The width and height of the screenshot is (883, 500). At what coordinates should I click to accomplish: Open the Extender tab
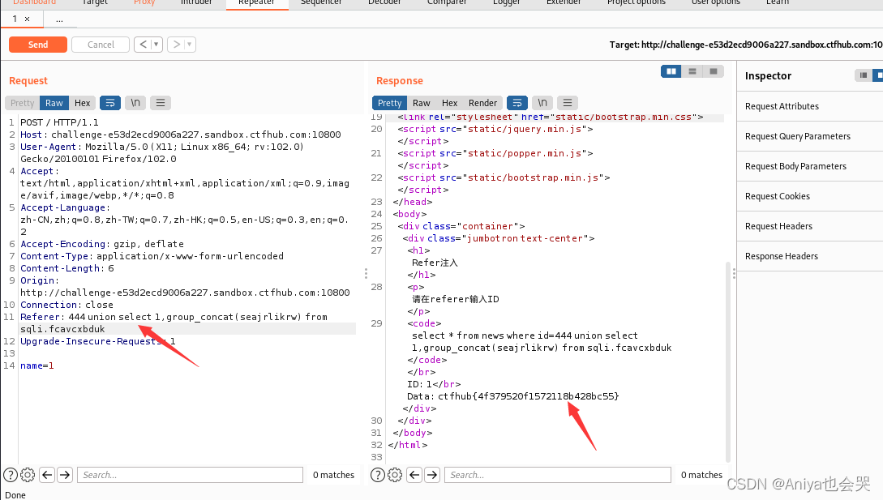point(564,2)
